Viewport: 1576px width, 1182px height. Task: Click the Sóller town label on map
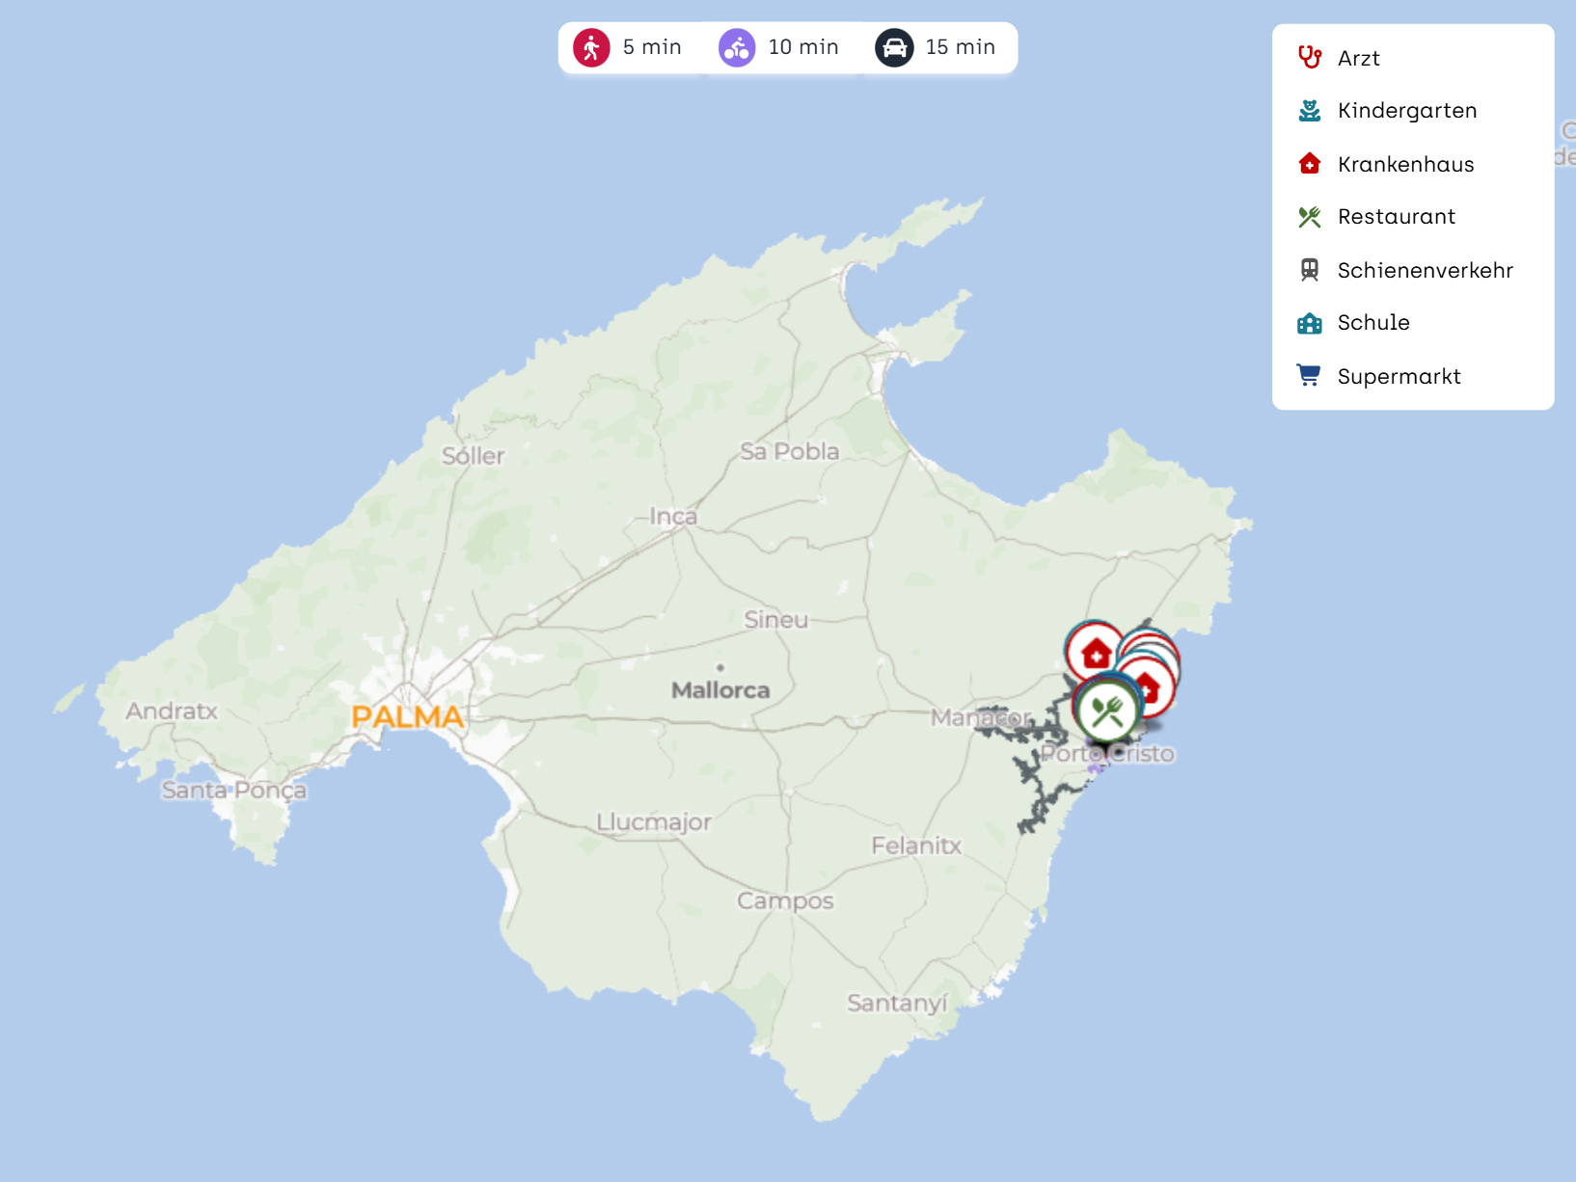473,456
